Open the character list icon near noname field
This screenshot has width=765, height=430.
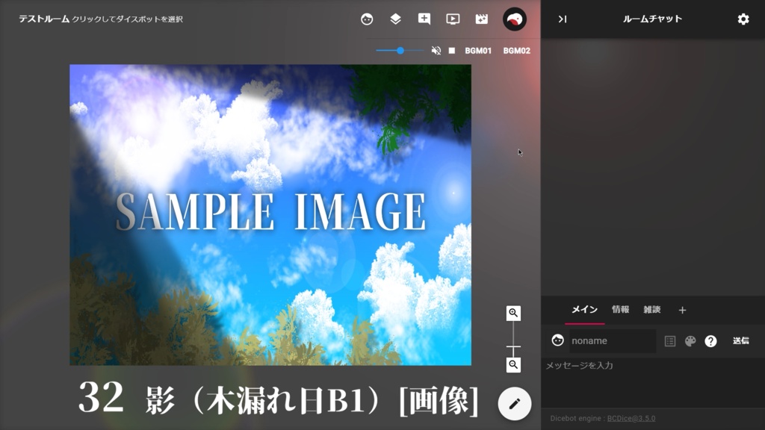click(x=670, y=341)
